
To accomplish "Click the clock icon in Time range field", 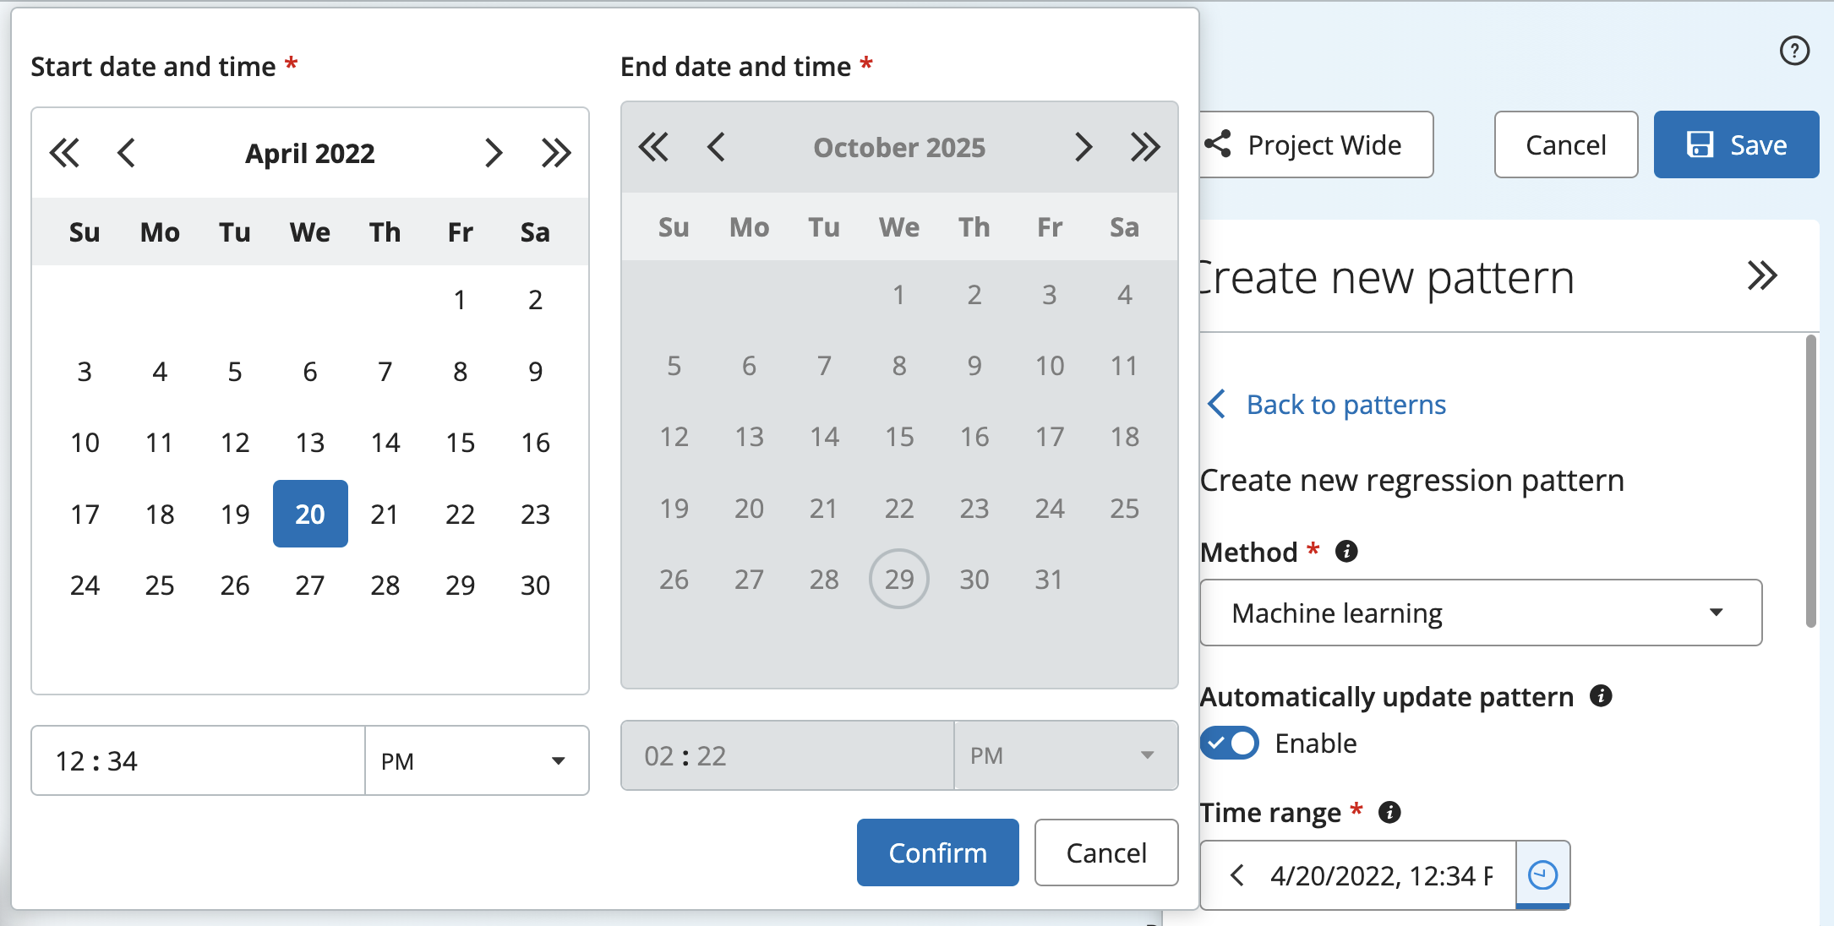I will click(1543, 876).
